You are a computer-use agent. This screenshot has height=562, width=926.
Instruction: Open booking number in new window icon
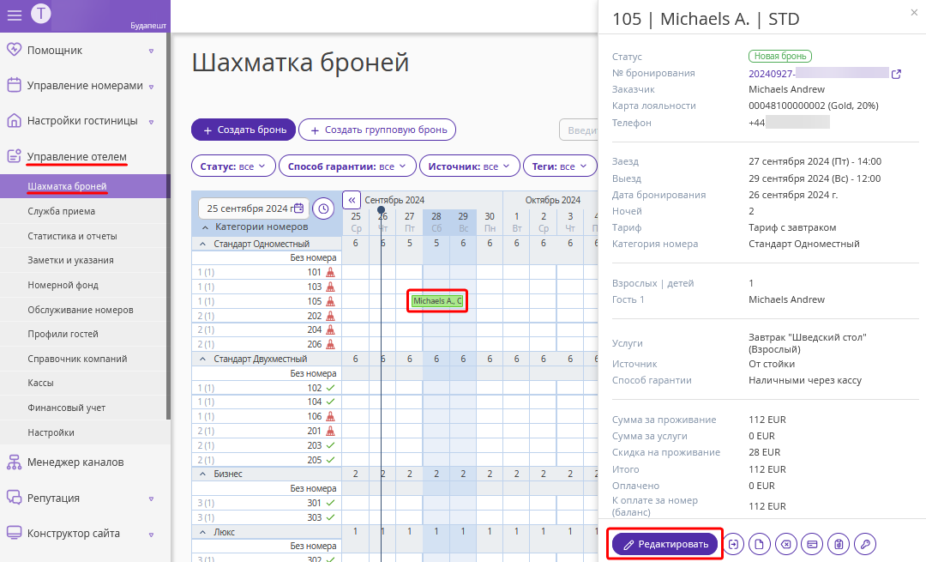897,74
